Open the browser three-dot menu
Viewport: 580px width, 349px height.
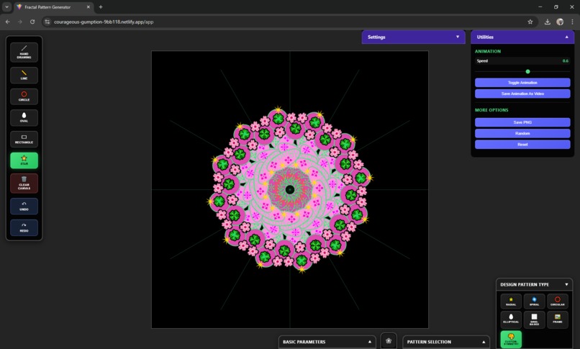[572, 22]
